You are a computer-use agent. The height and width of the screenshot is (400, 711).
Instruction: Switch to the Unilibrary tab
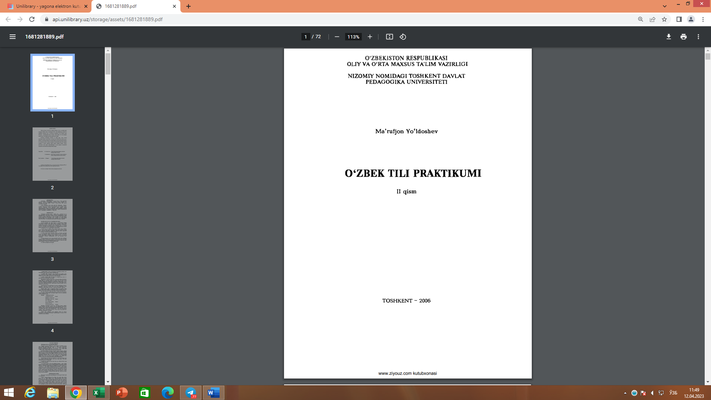point(45,6)
